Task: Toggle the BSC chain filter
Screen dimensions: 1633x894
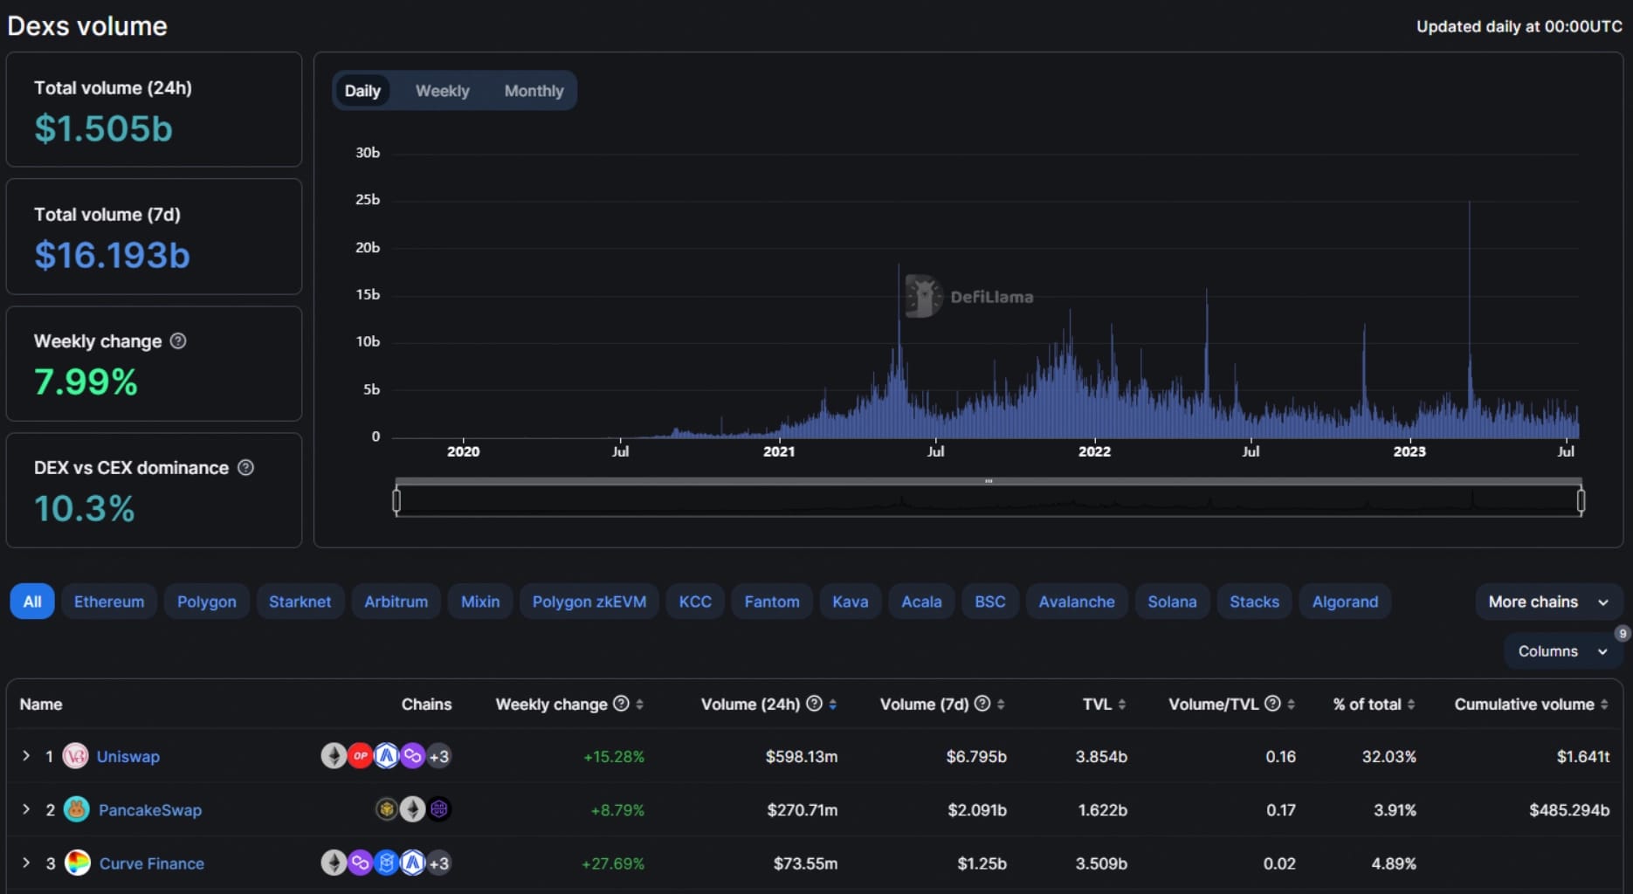Action: [x=989, y=602]
